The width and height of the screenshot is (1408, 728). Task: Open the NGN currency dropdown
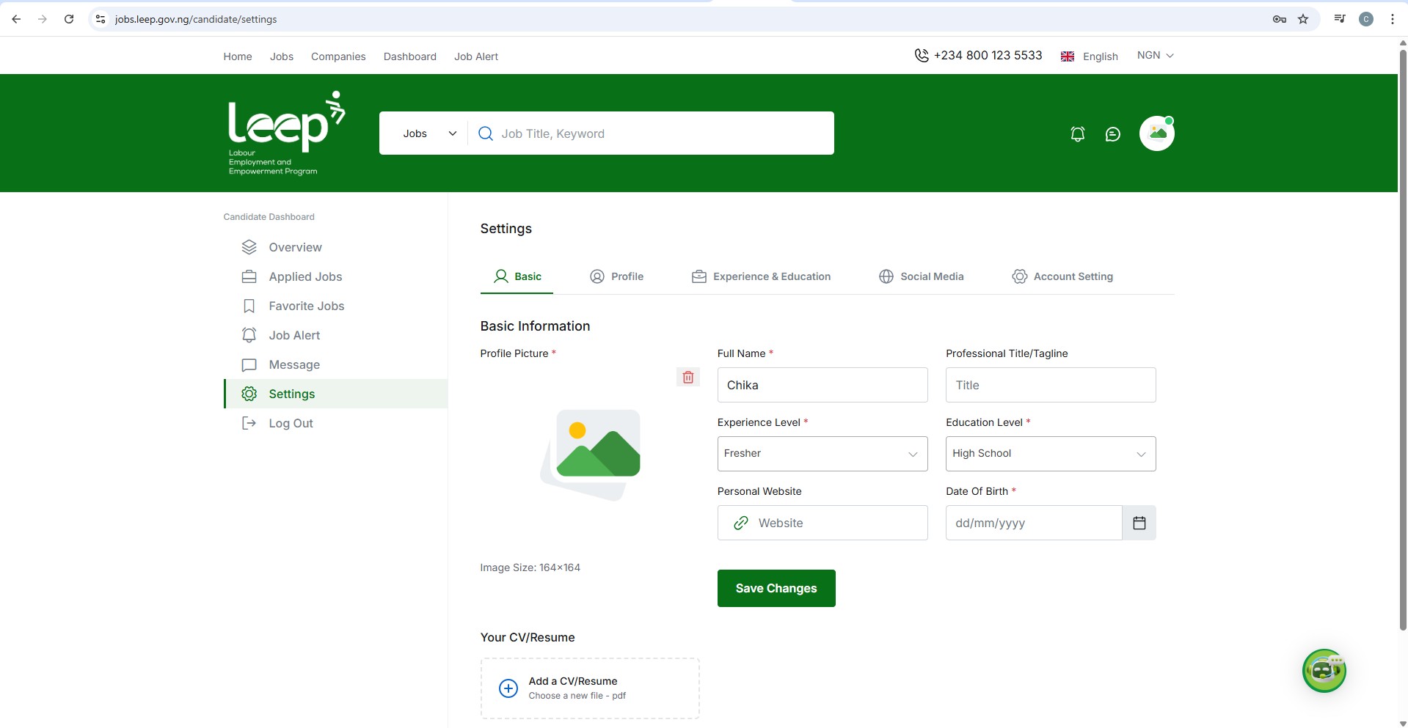1155,56
